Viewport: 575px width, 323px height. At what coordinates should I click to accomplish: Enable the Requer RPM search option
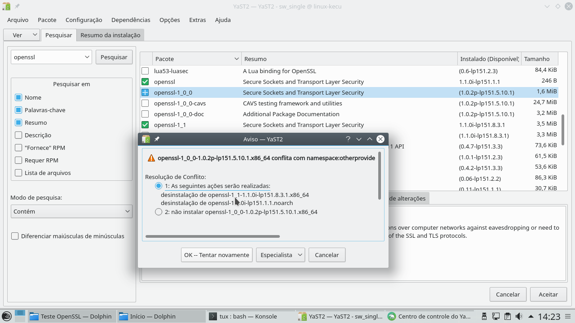18,160
